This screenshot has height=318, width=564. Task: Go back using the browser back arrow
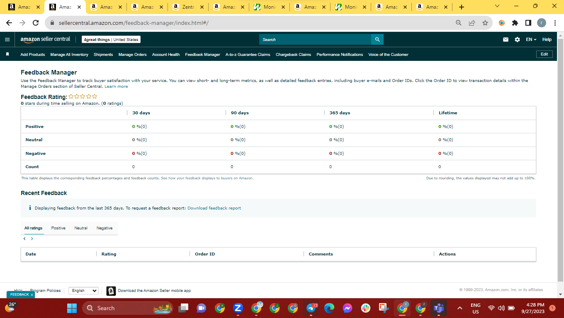9,23
